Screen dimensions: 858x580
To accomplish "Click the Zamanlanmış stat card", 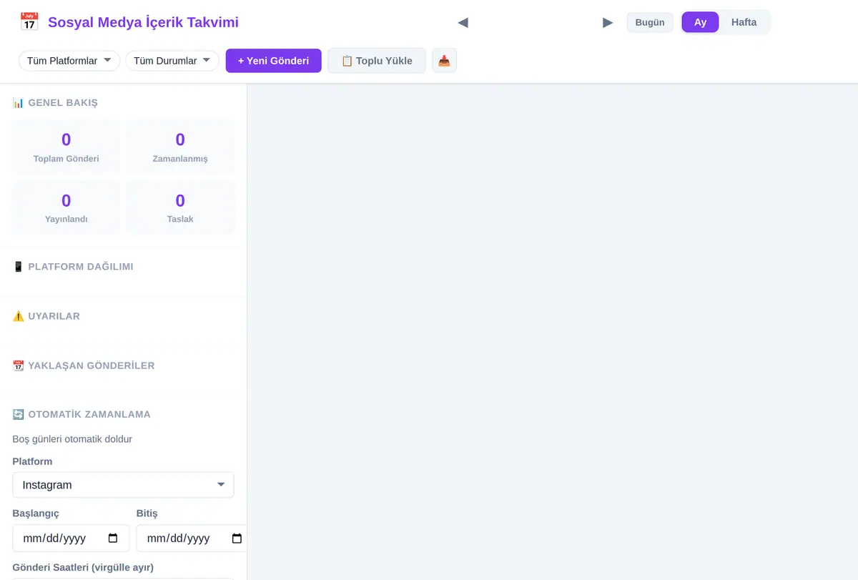I will [x=180, y=147].
